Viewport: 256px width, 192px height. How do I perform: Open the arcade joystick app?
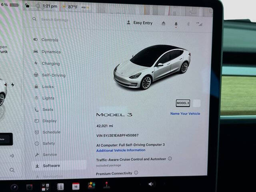click(107, 185)
